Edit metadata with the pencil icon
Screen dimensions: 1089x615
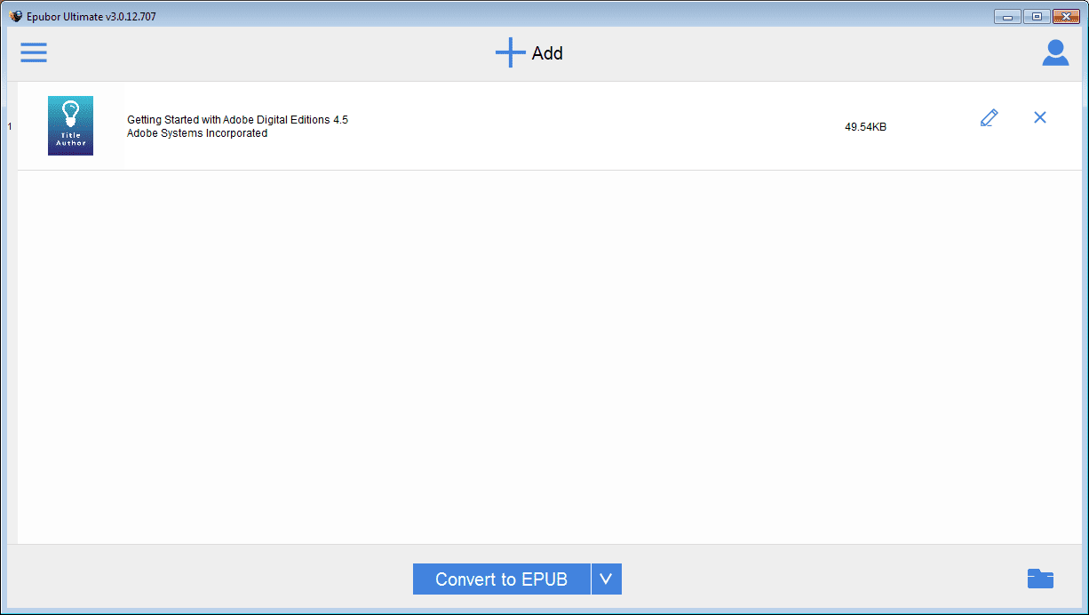[x=989, y=117]
